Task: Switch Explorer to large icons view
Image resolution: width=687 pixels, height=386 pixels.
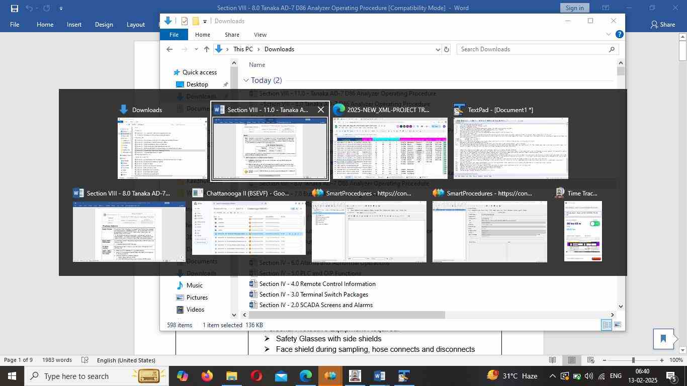Action: click(617, 325)
